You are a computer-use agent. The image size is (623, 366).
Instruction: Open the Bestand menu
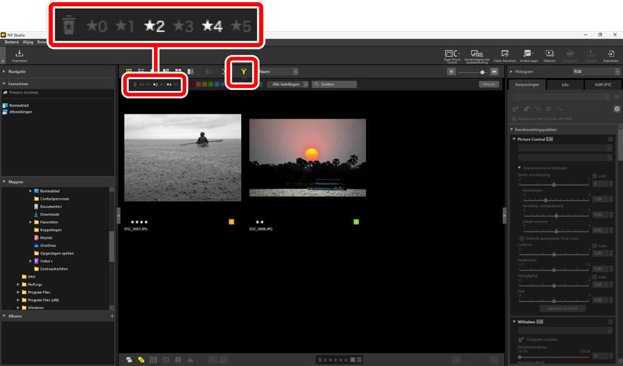click(x=11, y=42)
